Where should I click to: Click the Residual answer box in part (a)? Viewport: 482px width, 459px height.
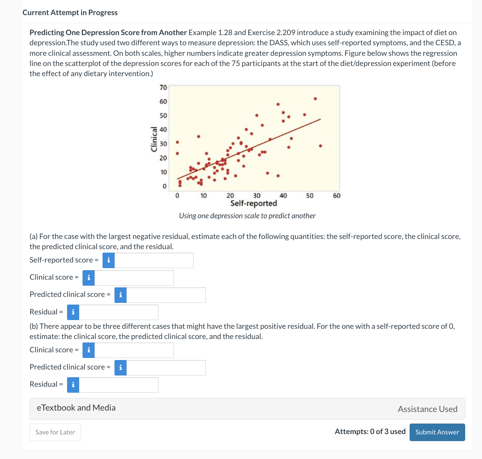(x=119, y=312)
